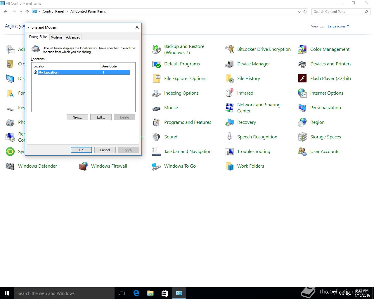Screen dimensions: 374x299
Task: Expand the recent locations arrow
Action: click(21, 12)
